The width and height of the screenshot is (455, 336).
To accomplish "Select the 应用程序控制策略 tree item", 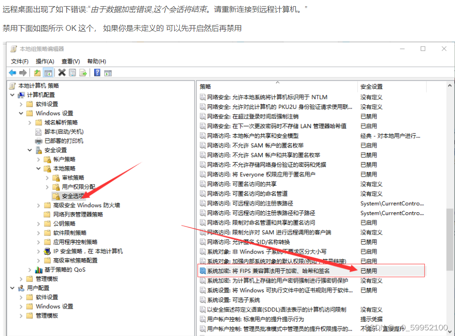I will pos(75,242).
